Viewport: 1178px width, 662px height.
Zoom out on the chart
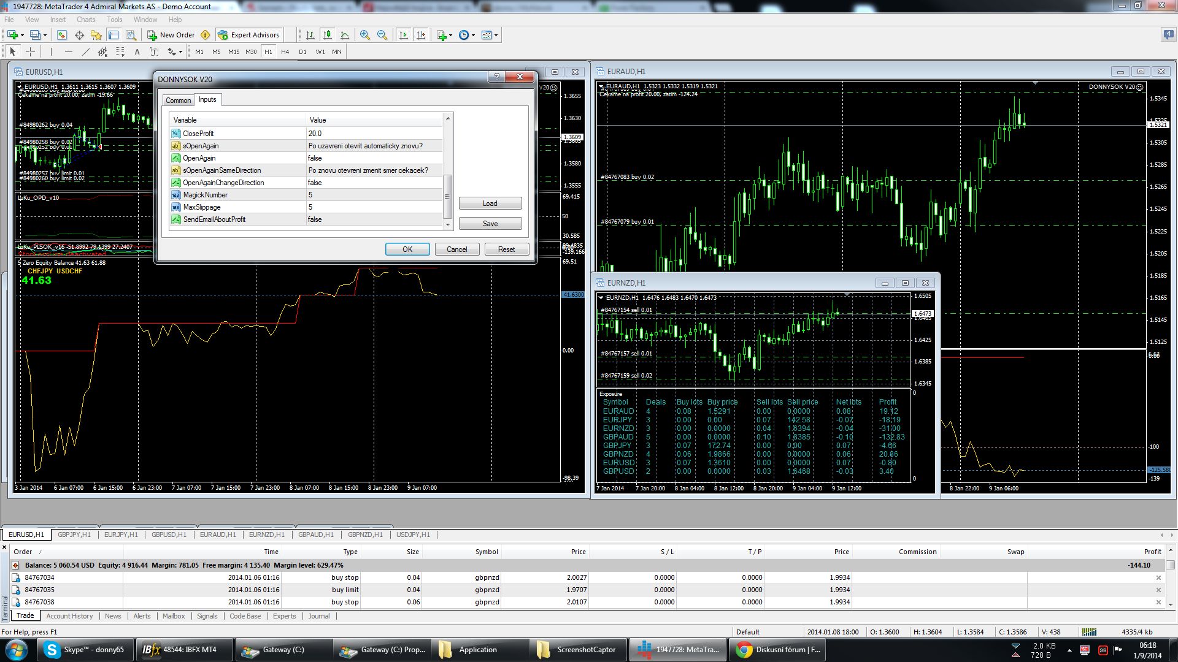pos(382,35)
